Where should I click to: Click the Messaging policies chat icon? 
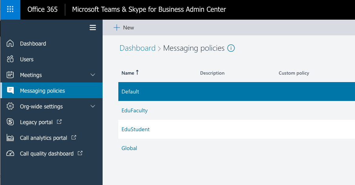point(10,90)
